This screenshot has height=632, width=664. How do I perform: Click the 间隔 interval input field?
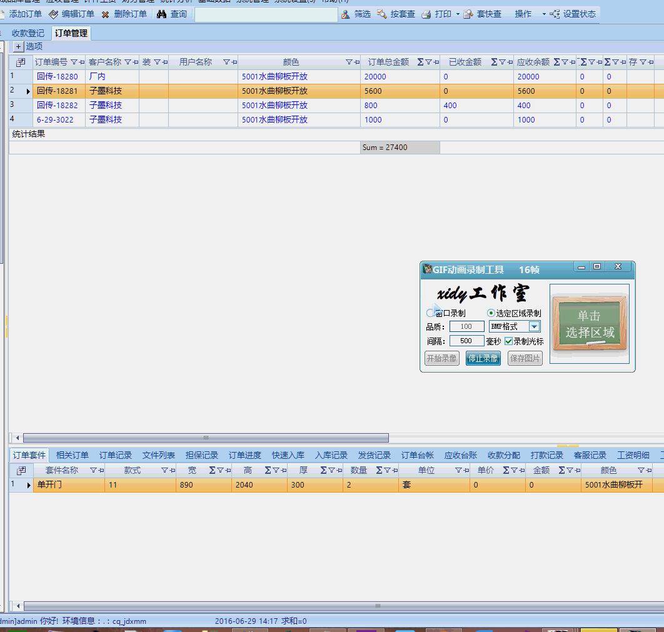pos(466,341)
